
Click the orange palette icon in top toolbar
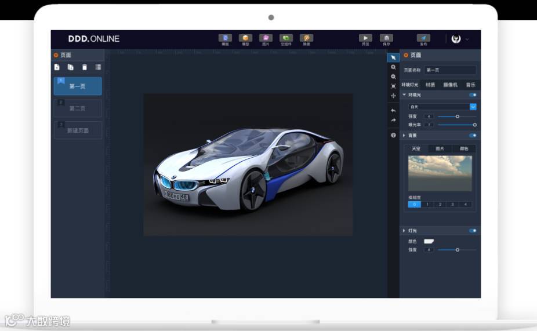click(x=306, y=39)
